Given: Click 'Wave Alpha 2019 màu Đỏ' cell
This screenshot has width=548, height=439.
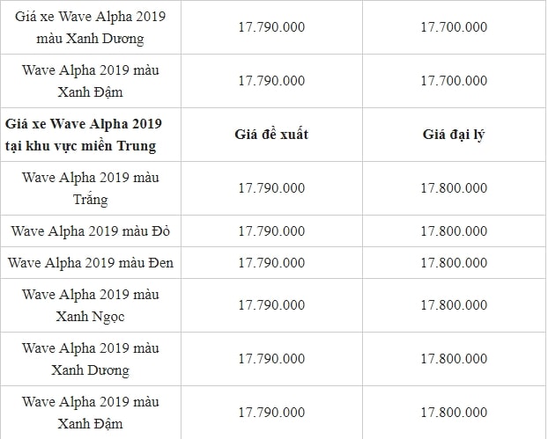Looking at the screenshot, I should (x=91, y=231).
